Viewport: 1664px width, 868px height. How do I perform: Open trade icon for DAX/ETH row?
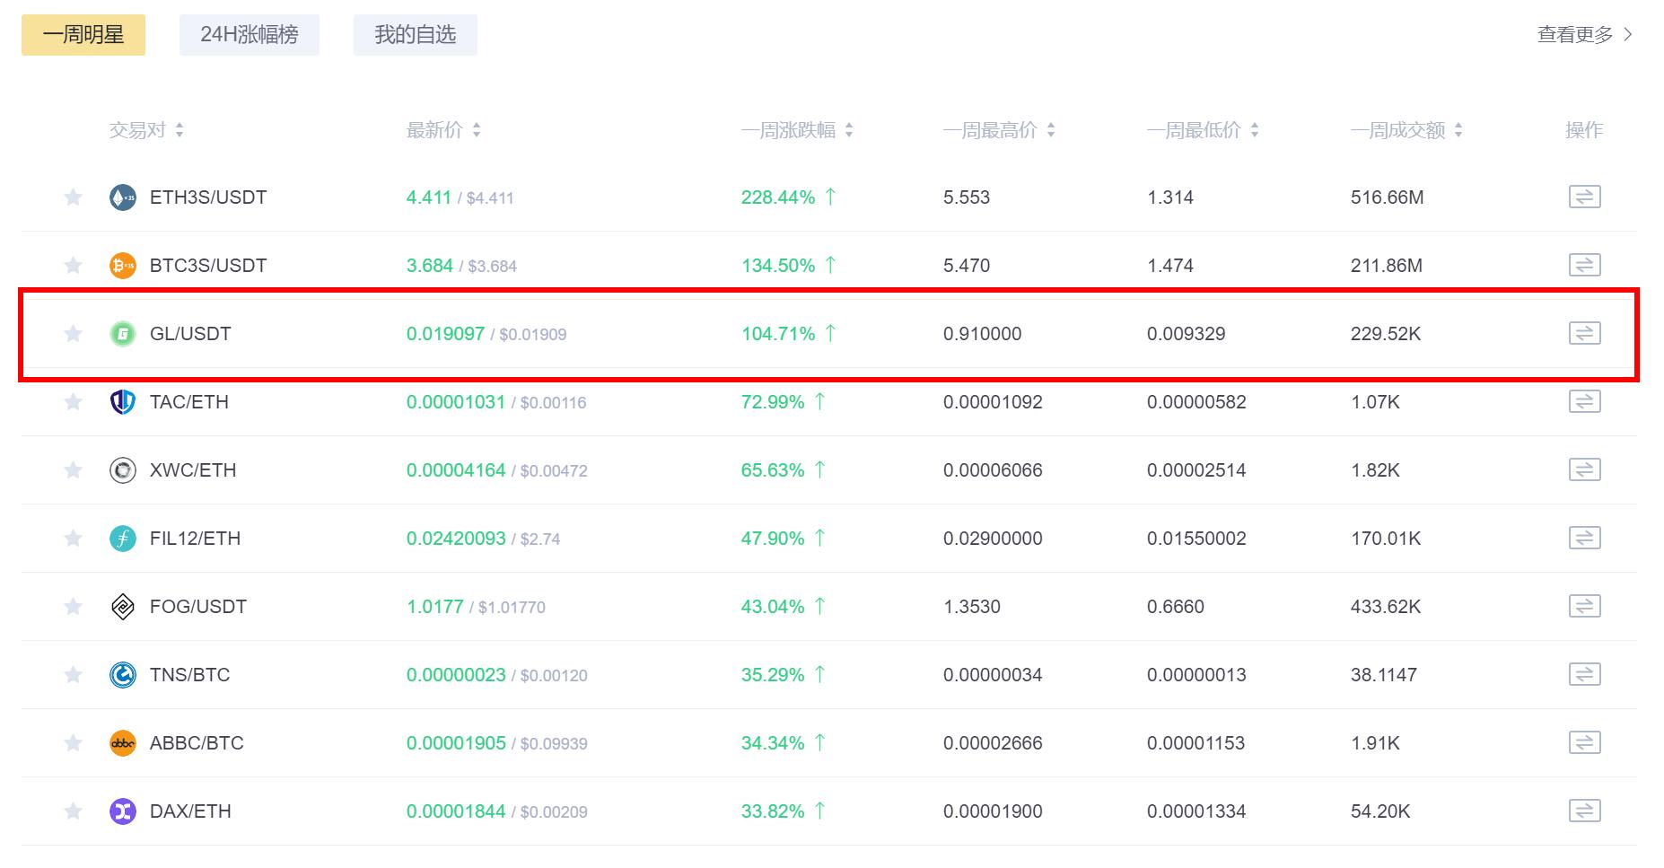[x=1584, y=811]
